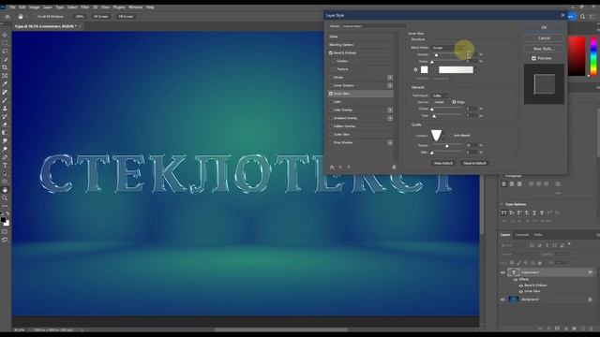Image resolution: width=600 pixels, height=337 pixels.
Task: Add another Color Overlay with plus icon
Action: [x=390, y=110]
